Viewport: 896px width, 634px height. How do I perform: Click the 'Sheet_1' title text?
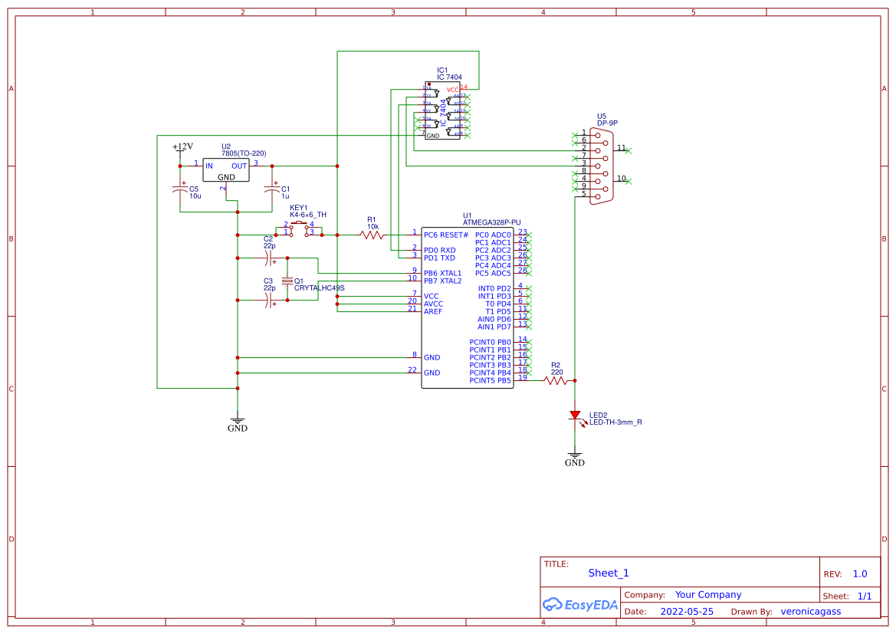pyautogui.click(x=609, y=573)
